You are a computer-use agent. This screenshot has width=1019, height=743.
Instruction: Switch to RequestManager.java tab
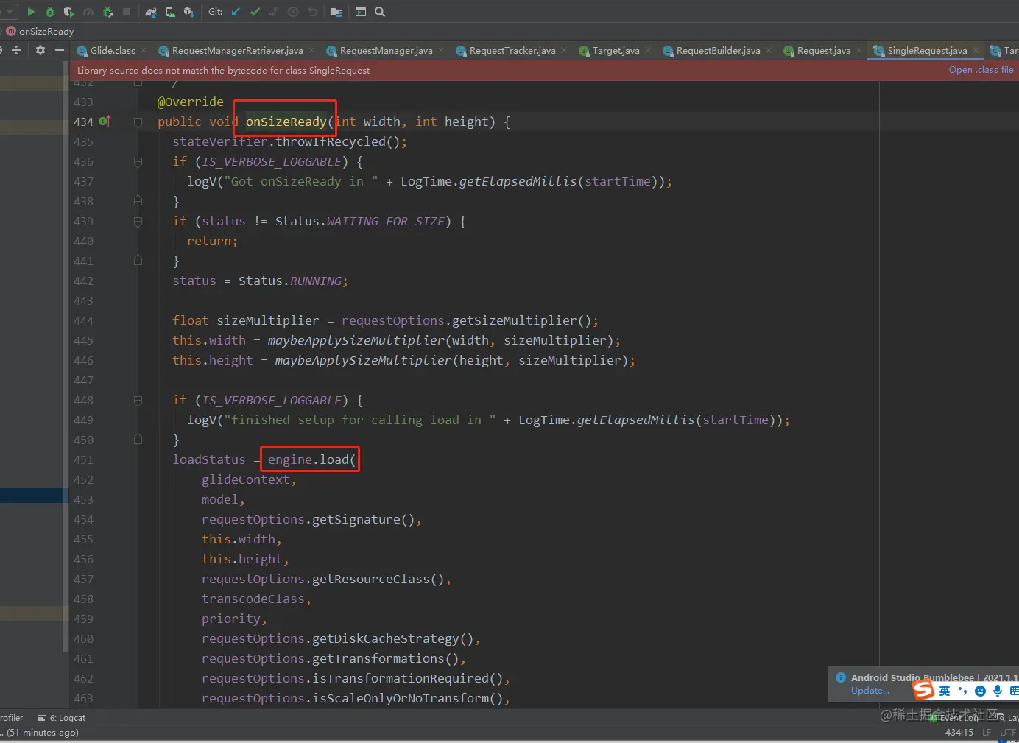[x=386, y=50]
